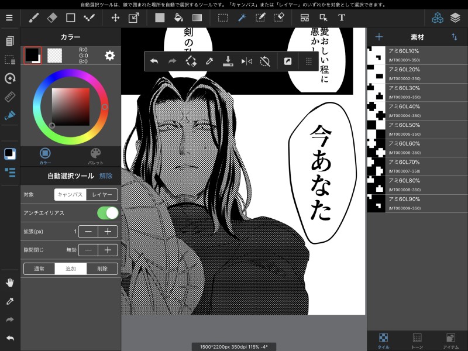This screenshot has width=468, height=351.
Task: Select the Eraser tool
Action: 52,18
